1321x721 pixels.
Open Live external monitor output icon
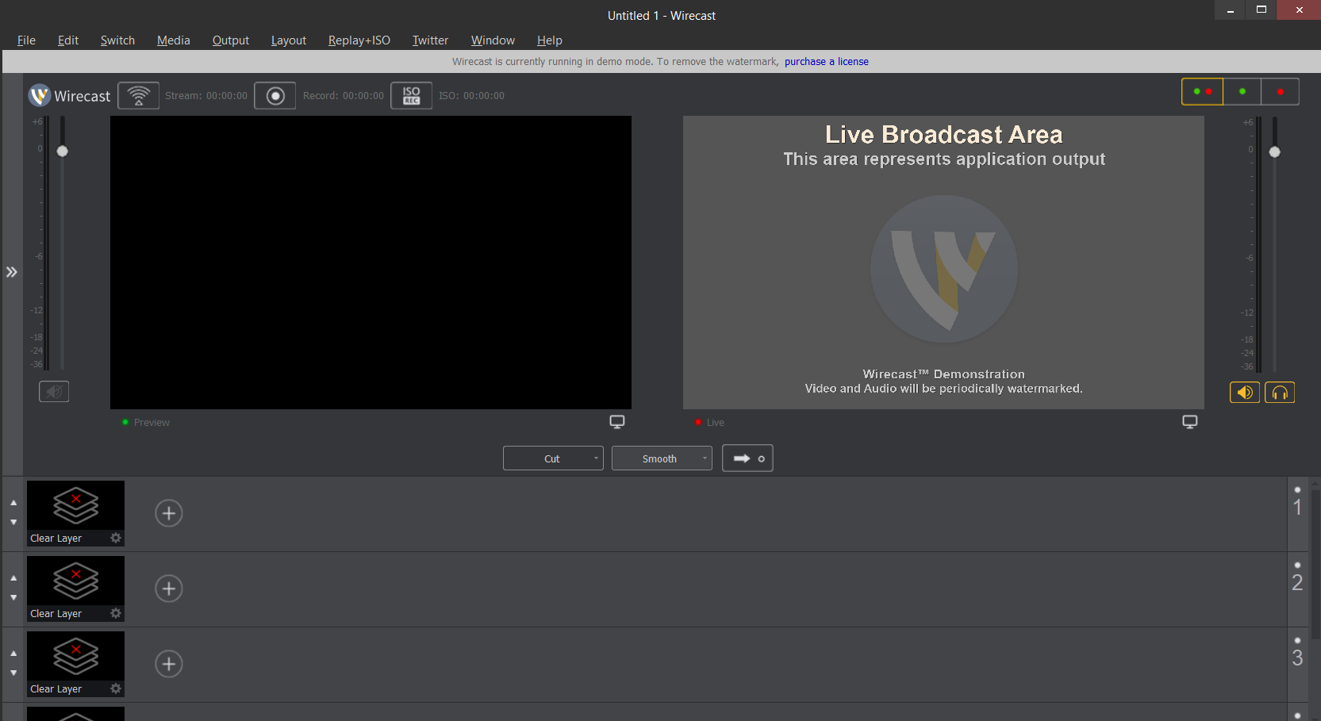tap(1190, 422)
